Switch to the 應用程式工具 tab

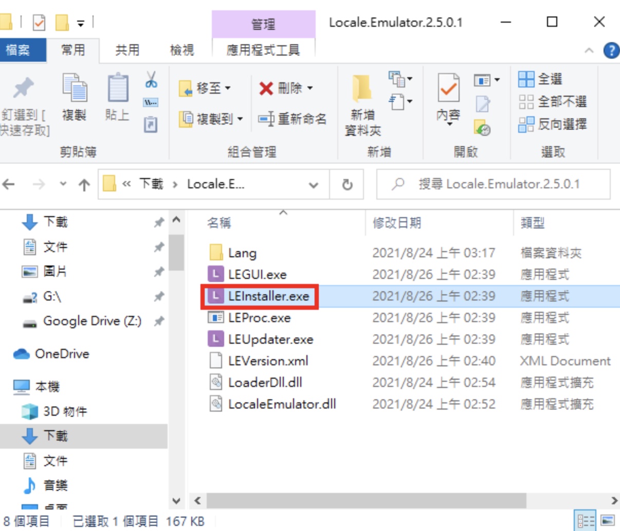point(263,50)
